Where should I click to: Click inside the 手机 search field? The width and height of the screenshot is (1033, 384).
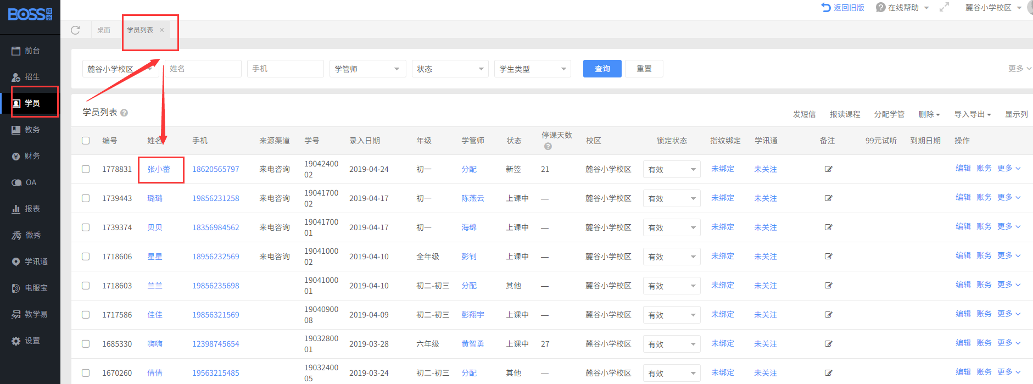point(285,69)
